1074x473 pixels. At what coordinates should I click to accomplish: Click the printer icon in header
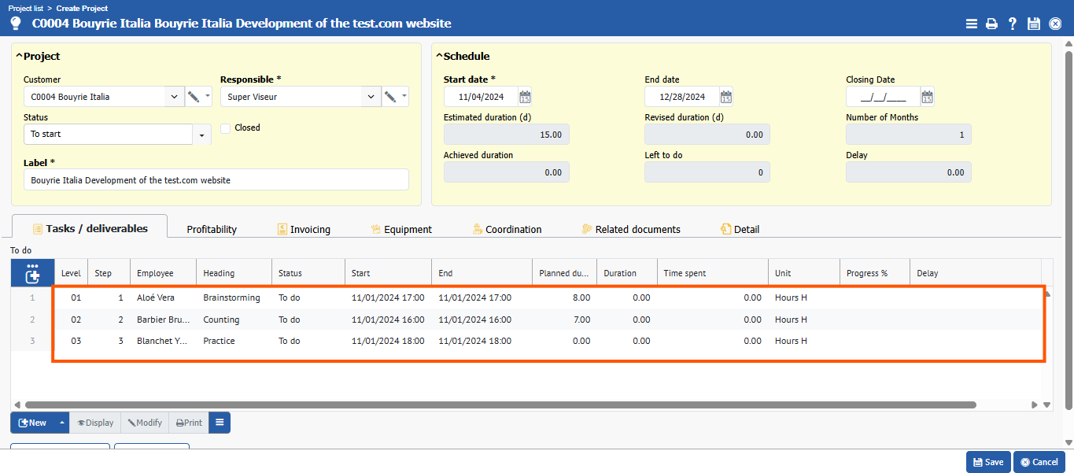click(991, 24)
